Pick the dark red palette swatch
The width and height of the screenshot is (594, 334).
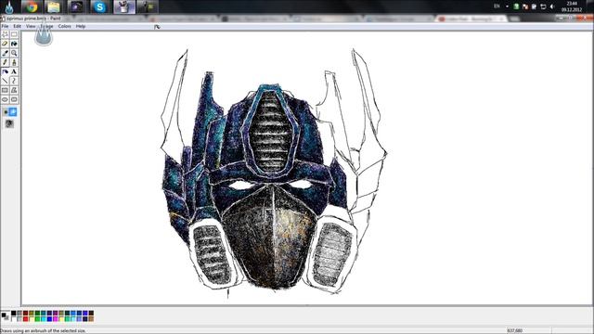point(25,314)
